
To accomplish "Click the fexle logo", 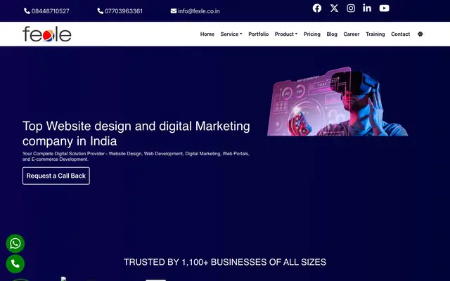I will (47, 34).
